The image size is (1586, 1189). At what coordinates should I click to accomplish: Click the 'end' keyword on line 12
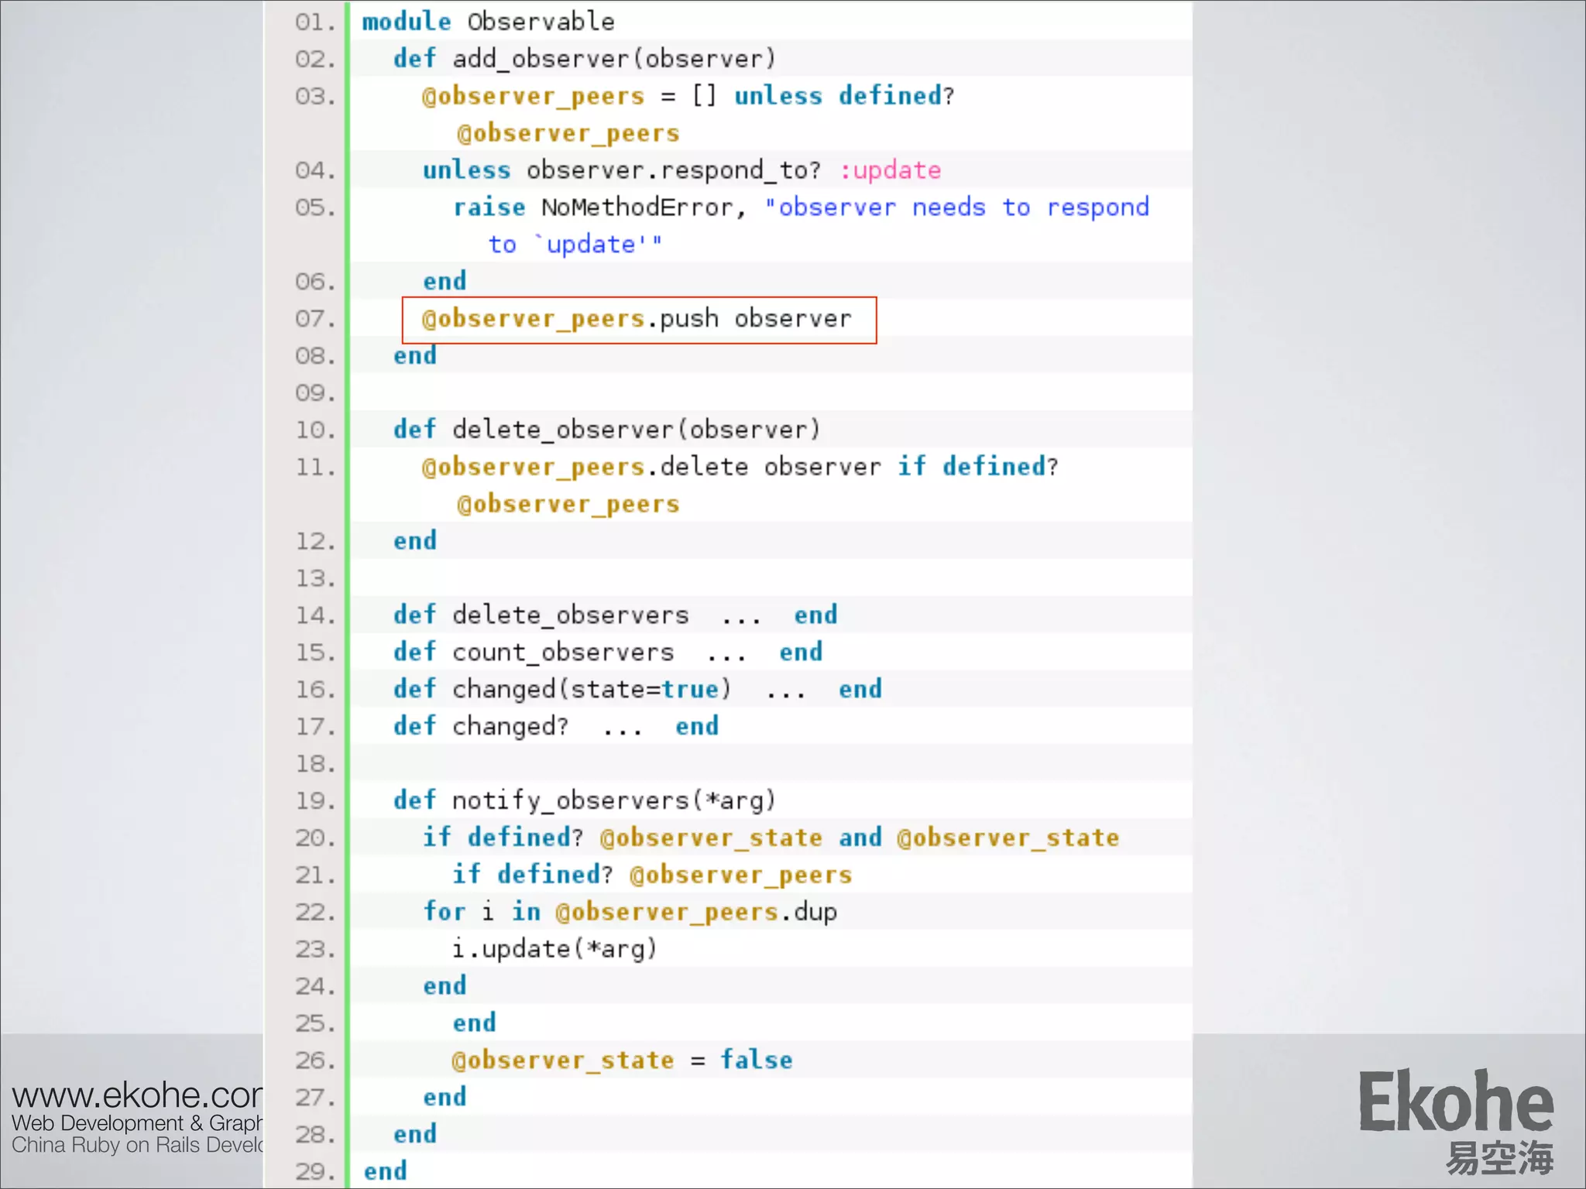(415, 541)
